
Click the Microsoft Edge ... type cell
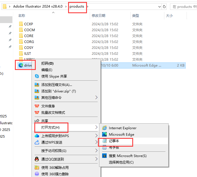(x=147, y=65)
